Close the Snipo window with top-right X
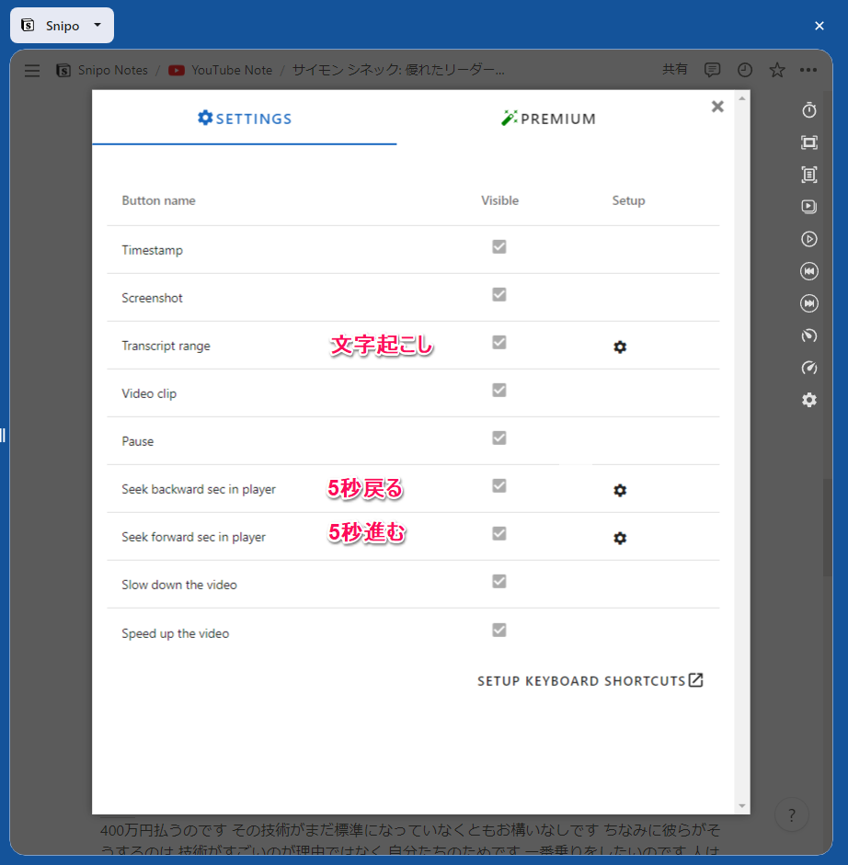Viewport: 848px width, 865px height. point(819,26)
